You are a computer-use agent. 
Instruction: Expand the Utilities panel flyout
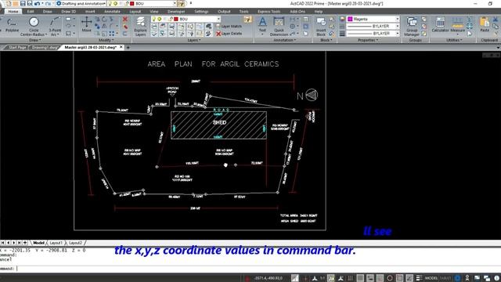tap(454, 40)
